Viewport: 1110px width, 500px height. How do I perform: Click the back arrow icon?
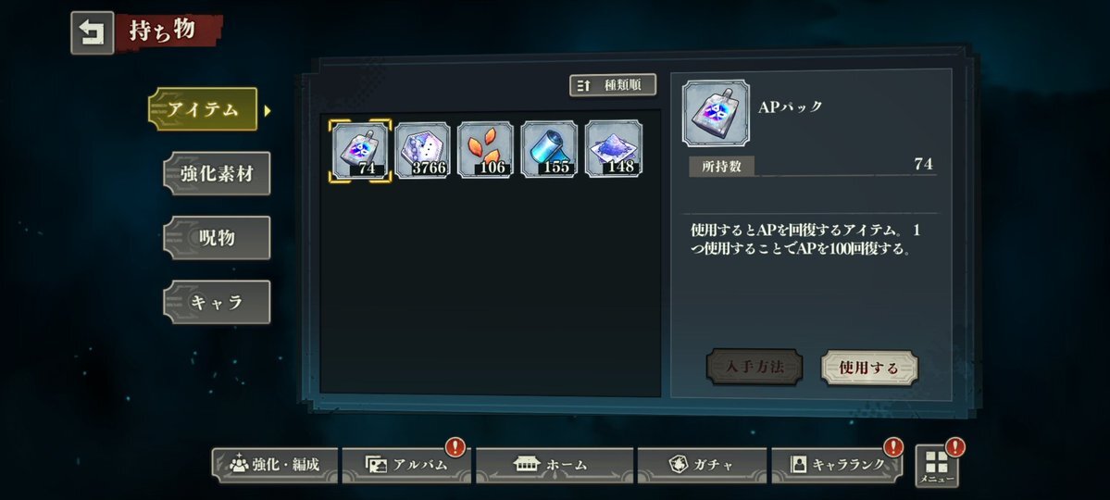pos(92,32)
